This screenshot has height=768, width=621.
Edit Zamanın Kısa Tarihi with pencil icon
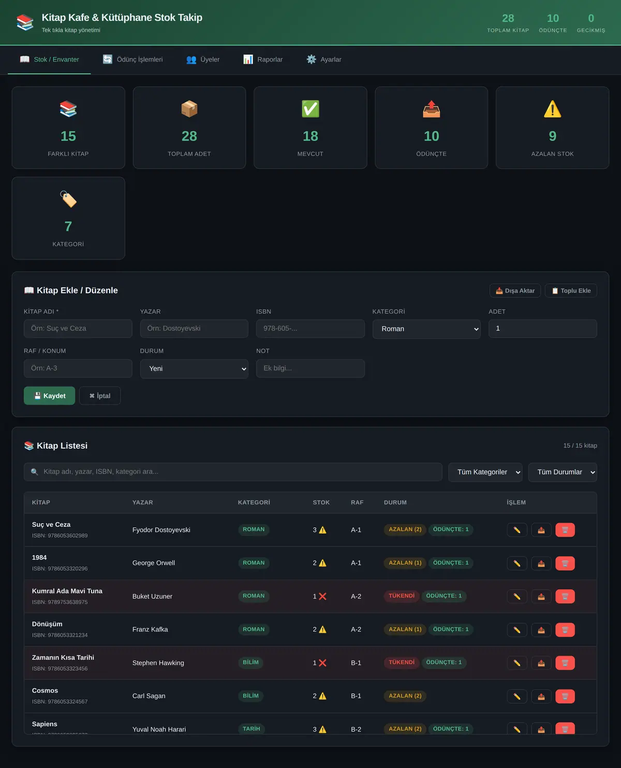pos(517,663)
